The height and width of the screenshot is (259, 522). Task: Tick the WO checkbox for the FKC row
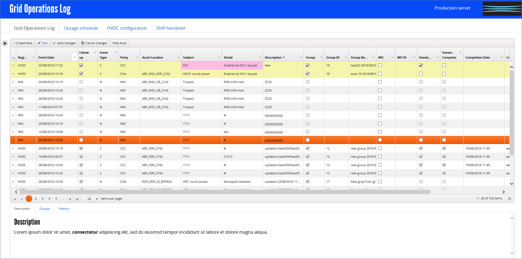(380, 65)
